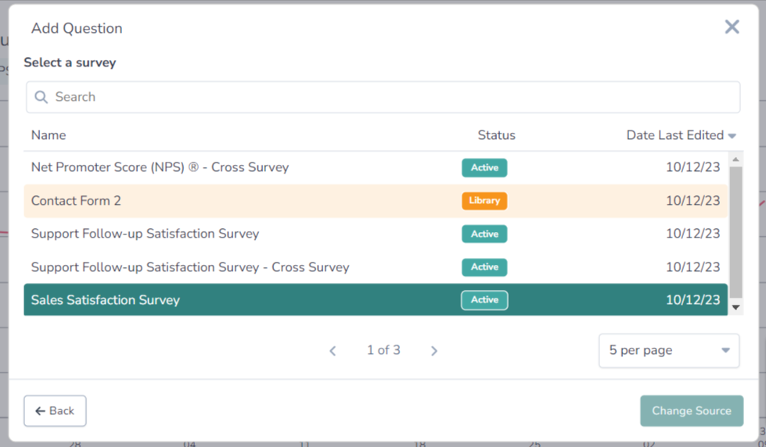Select the Sales Satisfaction Survey row
The width and height of the screenshot is (766, 447).
376,299
